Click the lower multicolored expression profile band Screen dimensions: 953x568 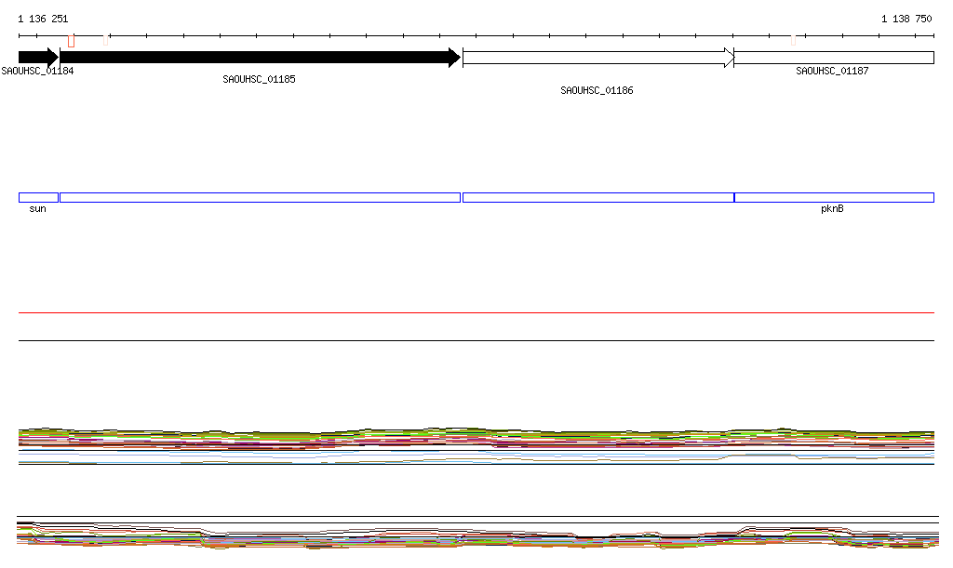[477, 534]
